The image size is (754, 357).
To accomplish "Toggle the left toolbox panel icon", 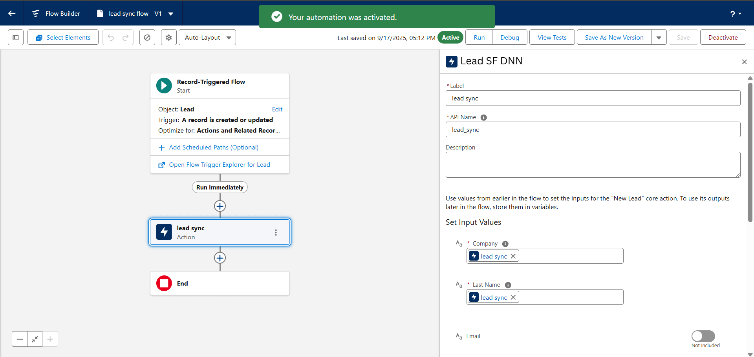I will tap(16, 37).
